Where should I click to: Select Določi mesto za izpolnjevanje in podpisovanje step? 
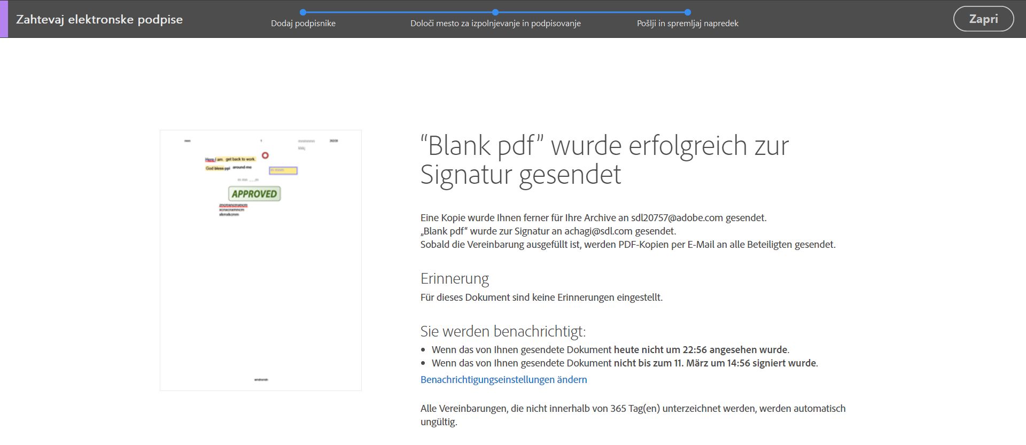[495, 24]
